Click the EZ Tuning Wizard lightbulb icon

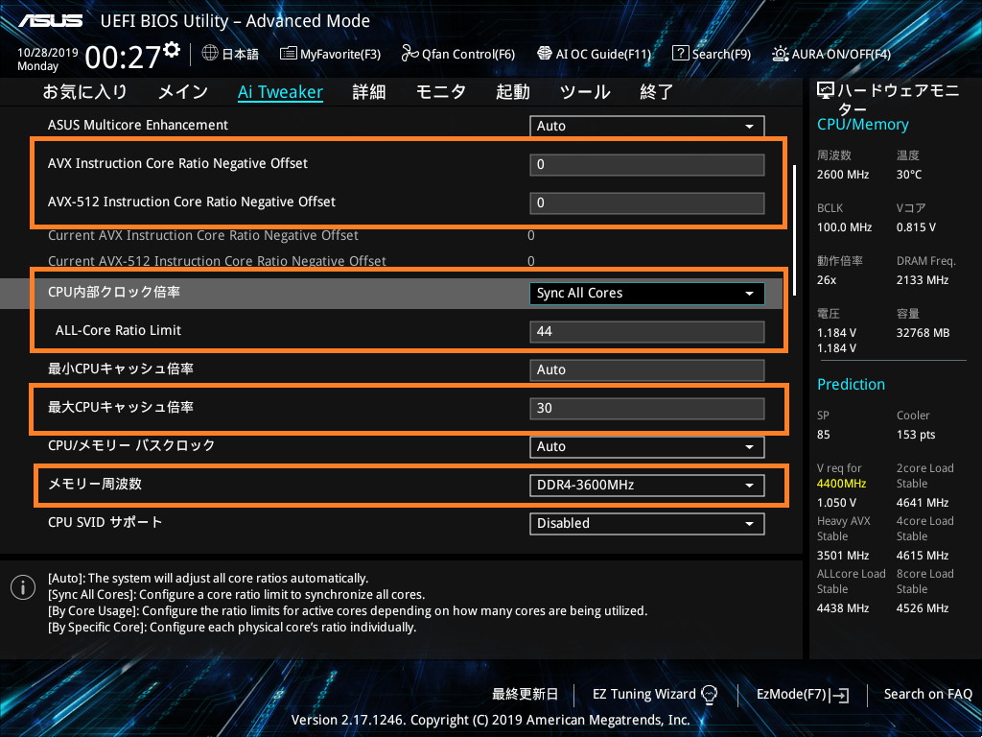[709, 695]
